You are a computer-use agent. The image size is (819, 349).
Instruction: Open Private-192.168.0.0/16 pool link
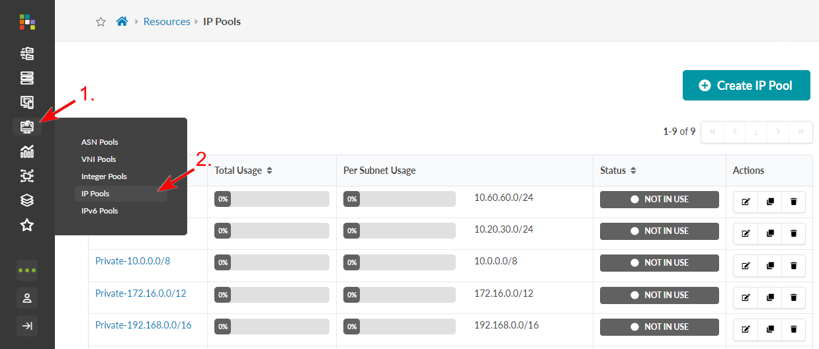tap(144, 325)
